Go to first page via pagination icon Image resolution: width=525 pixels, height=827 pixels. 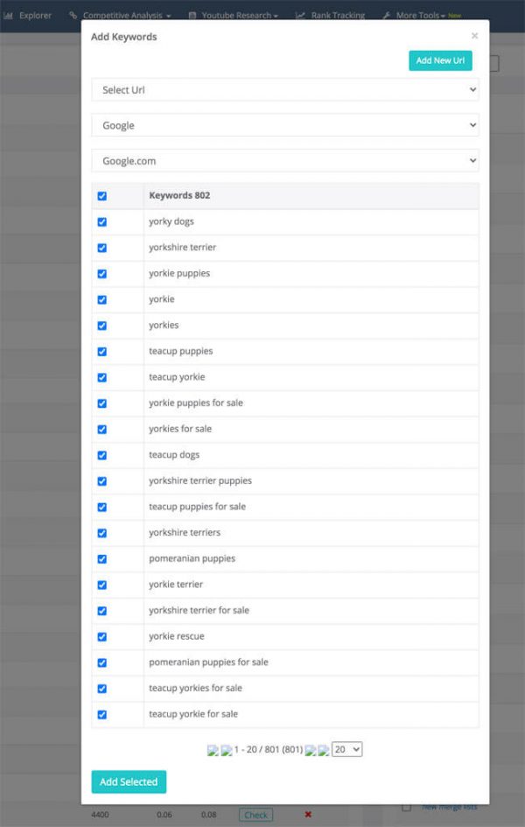pos(213,749)
